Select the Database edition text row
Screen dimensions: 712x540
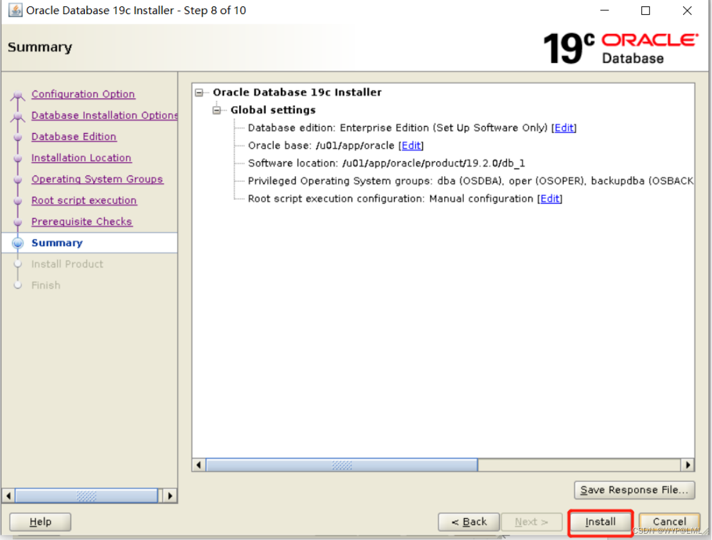pos(412,128)
